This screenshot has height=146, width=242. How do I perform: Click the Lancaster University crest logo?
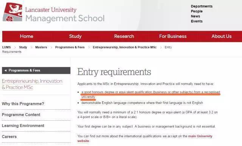click(x=12, y=12)
